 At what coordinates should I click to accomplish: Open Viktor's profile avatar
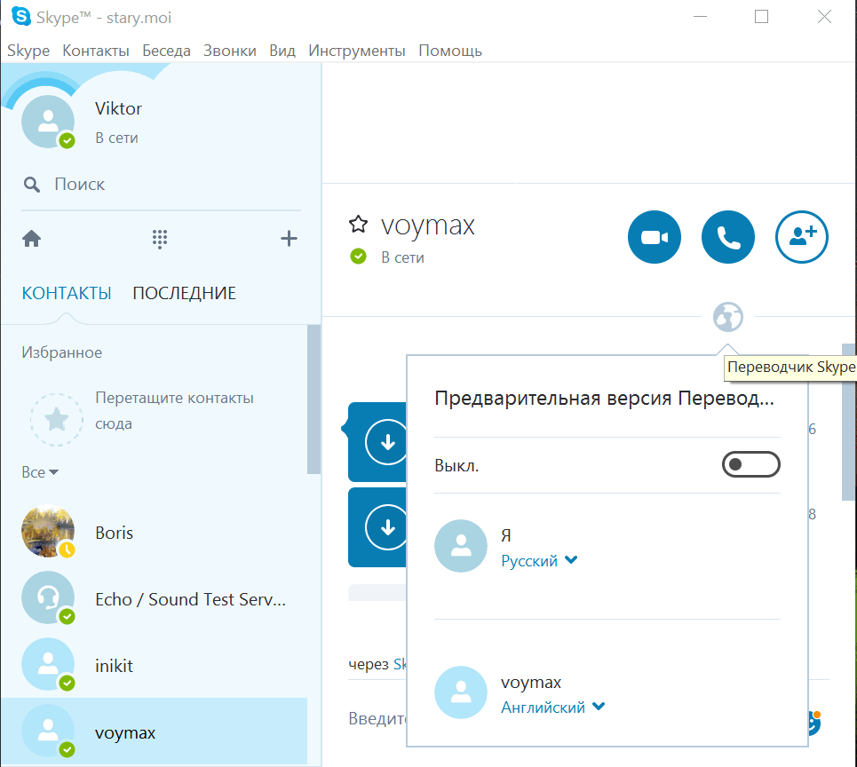coord(48,122)
